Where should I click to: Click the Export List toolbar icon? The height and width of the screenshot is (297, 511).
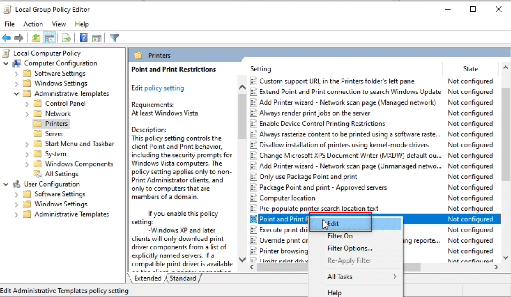66,38
